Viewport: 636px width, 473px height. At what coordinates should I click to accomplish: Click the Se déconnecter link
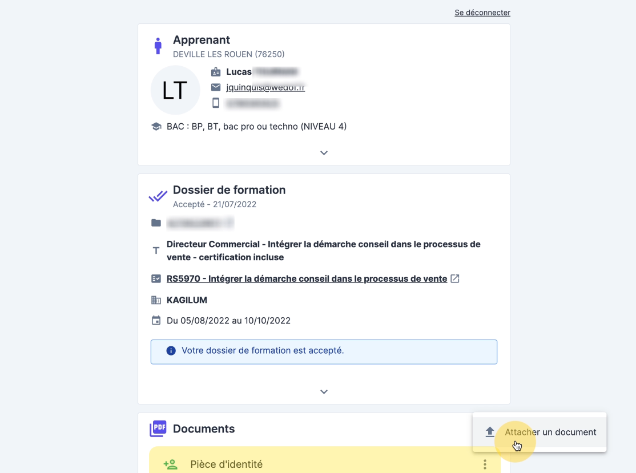click(x=482, y=13)
